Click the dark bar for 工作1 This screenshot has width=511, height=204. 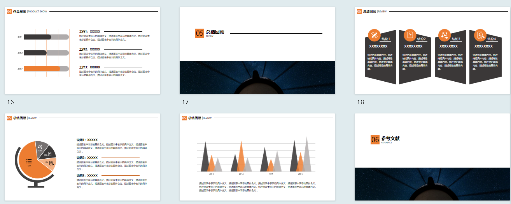coord(37,37)
